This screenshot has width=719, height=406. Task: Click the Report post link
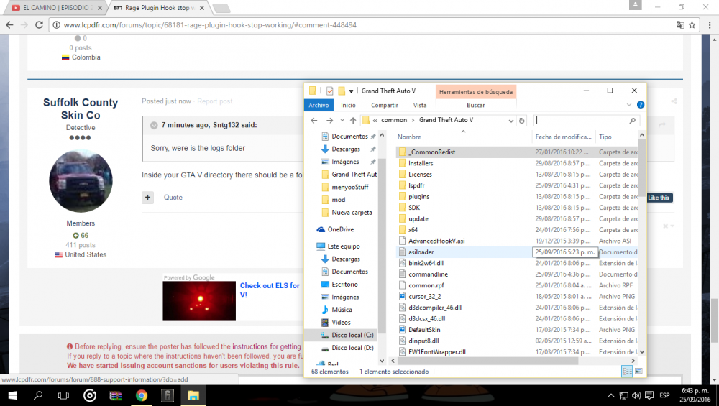(x=214, y=101)
